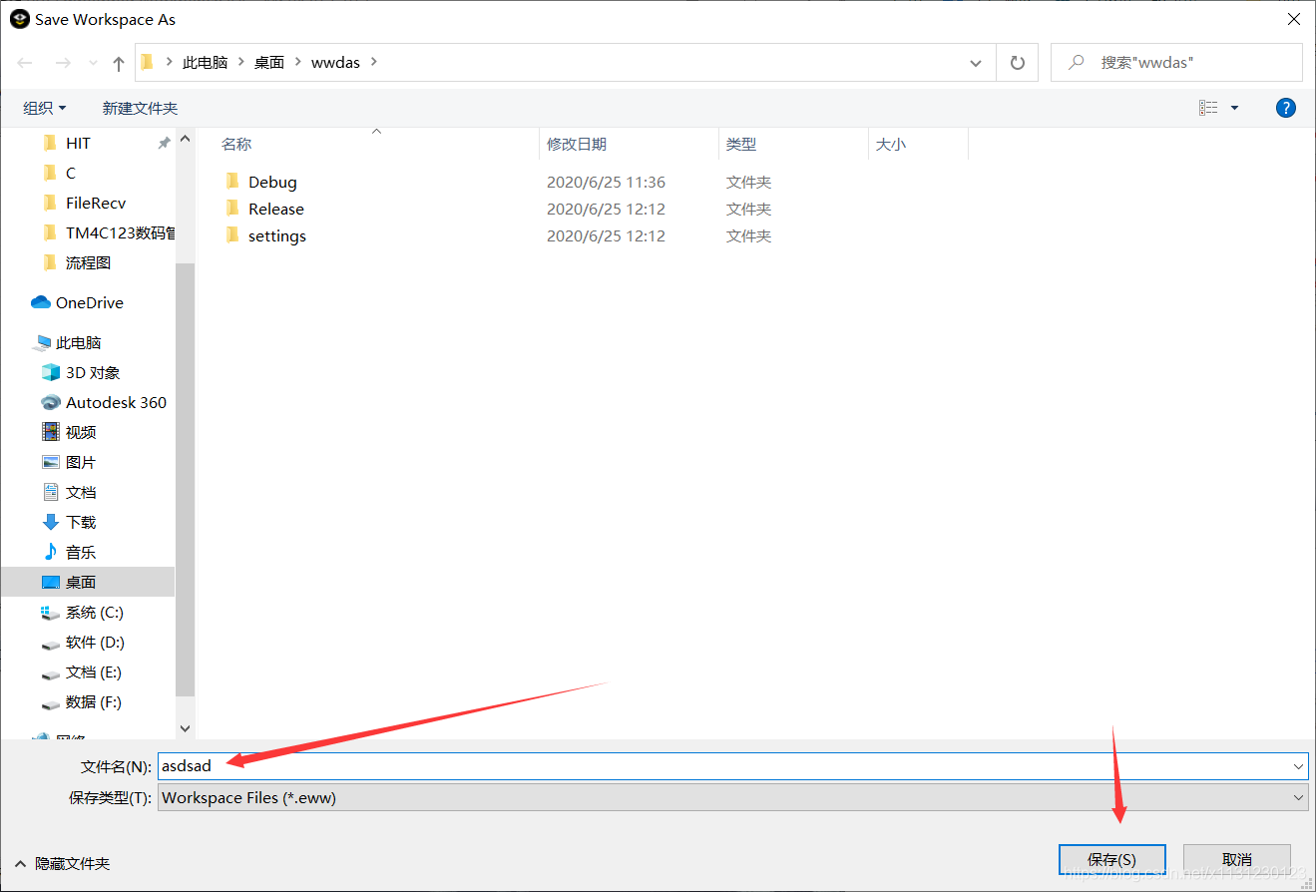Click 新建文件夹 button
Screen dimensions: 1316x892
140,108
